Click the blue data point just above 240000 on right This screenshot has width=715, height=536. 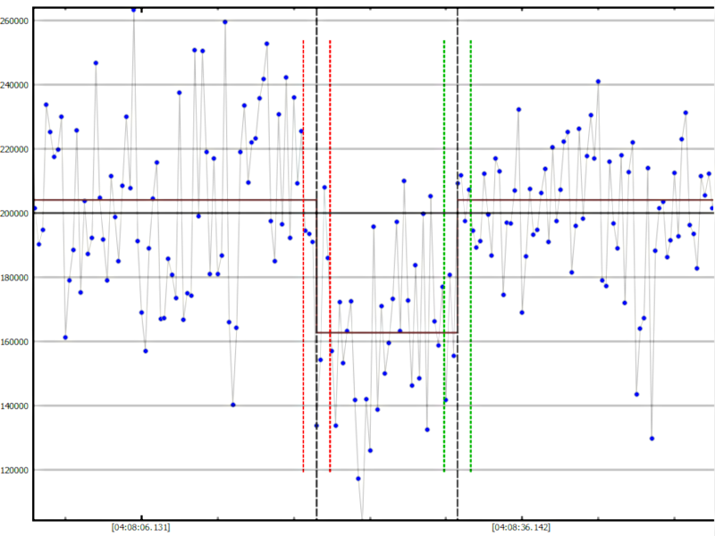pos(598,81)
